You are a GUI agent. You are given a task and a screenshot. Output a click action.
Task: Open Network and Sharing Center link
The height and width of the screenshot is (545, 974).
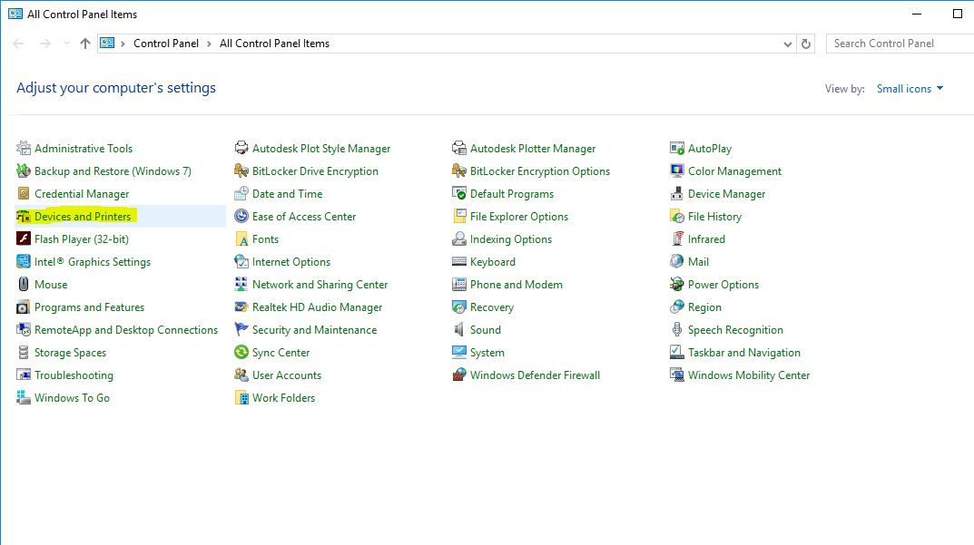tap(320, 285)
